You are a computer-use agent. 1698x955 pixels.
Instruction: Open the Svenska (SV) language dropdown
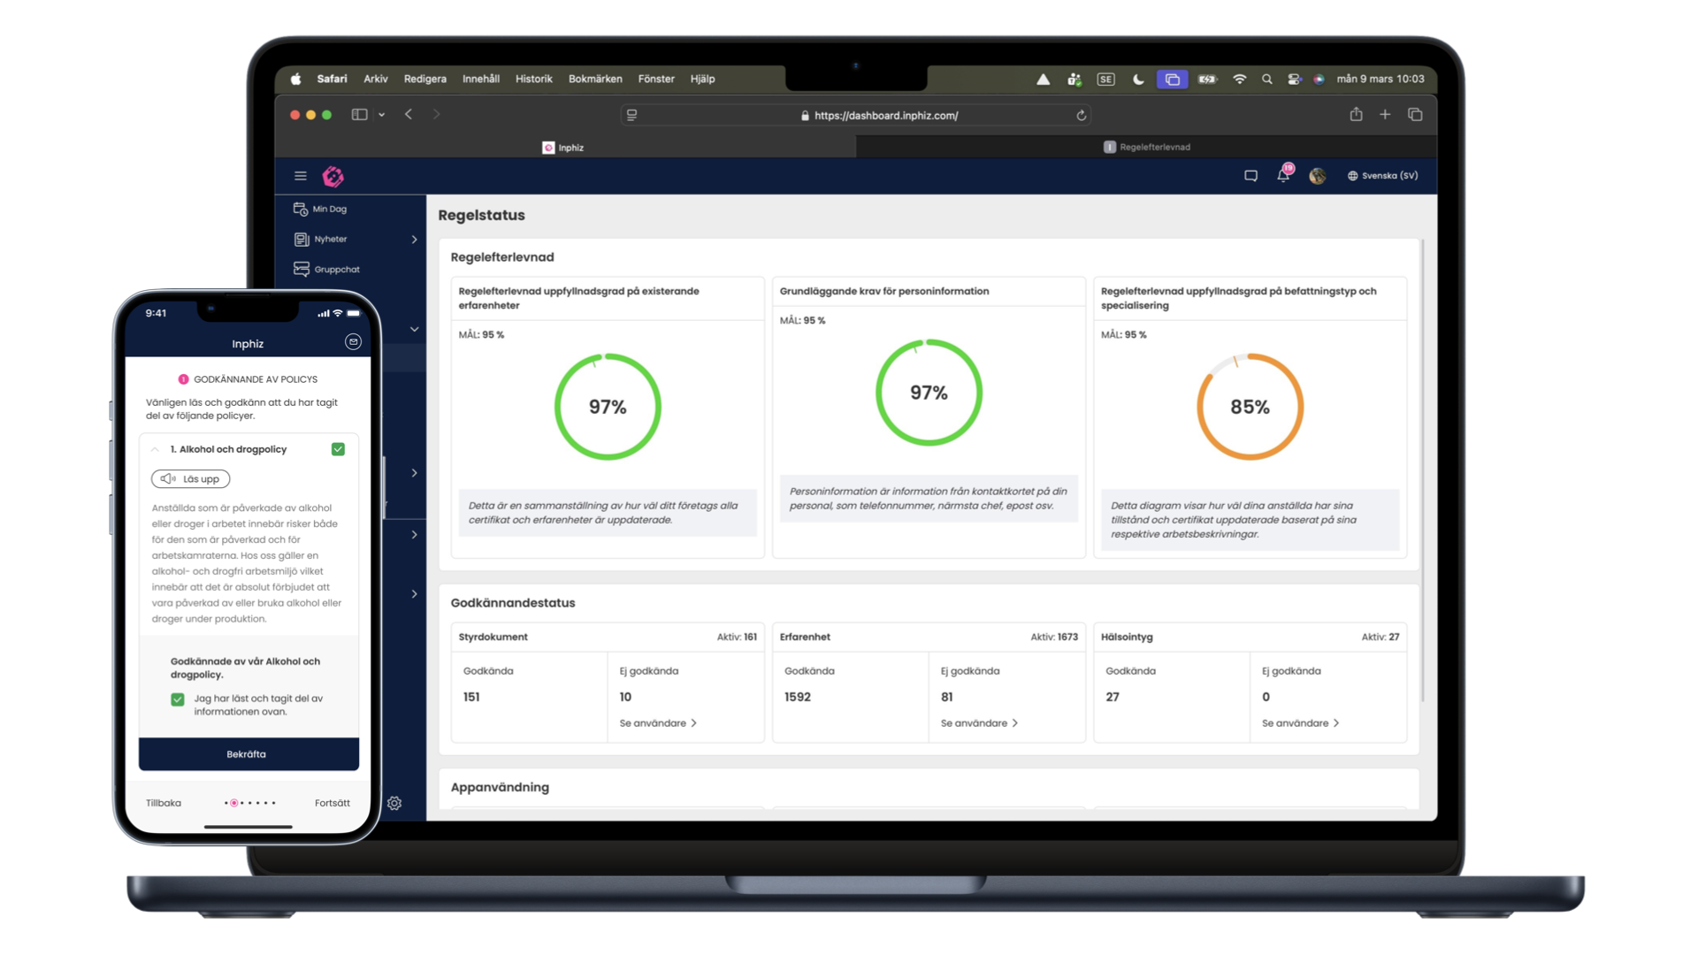[1382, 176]
